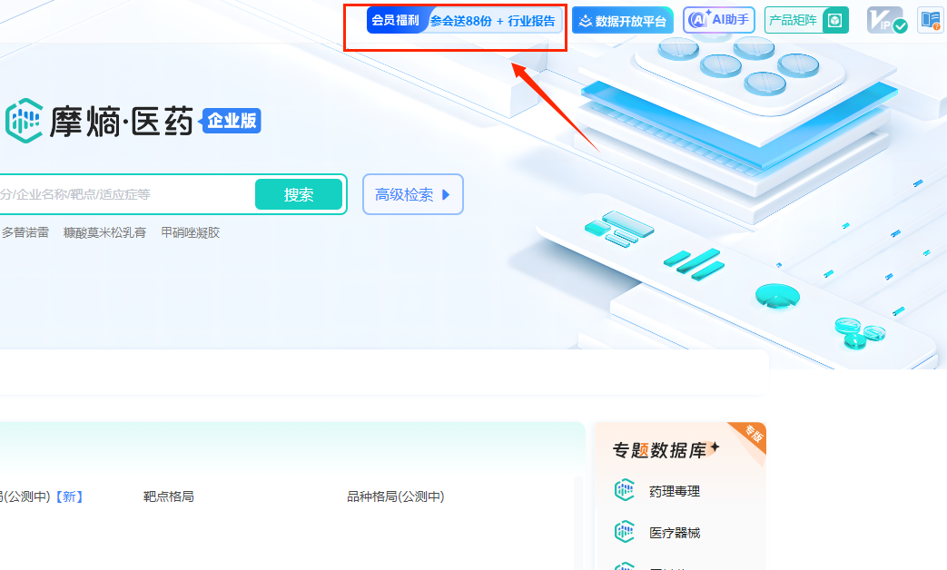Open 高级检索 advanced search
This screenshot has width=947, height=570.
click(x=412, y=194)
